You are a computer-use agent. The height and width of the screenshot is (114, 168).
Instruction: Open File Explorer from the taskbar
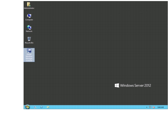[48, 107]
